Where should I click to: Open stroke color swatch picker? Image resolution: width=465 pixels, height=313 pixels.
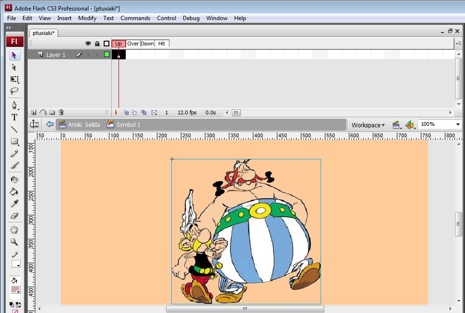coord(15,264)
